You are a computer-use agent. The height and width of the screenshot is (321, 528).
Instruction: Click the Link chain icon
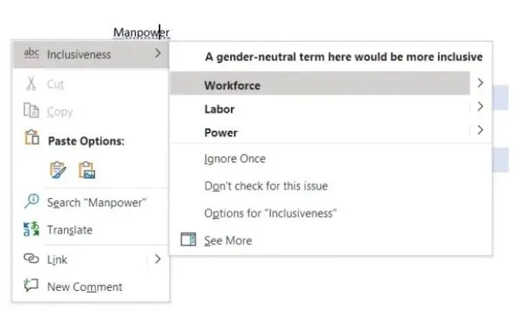click(31, 259)
